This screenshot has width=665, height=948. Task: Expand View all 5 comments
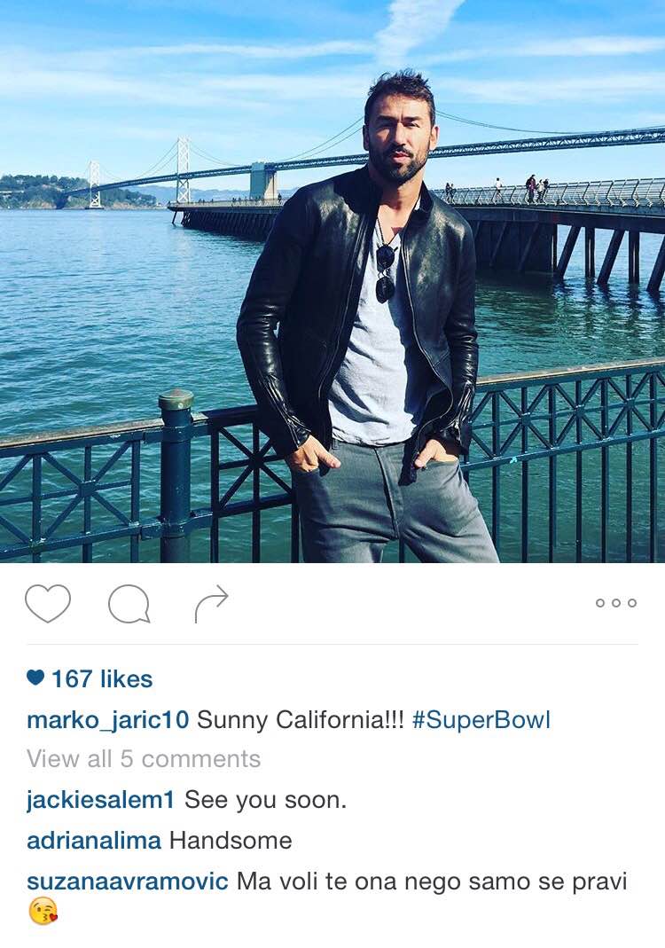pos(144,759)
